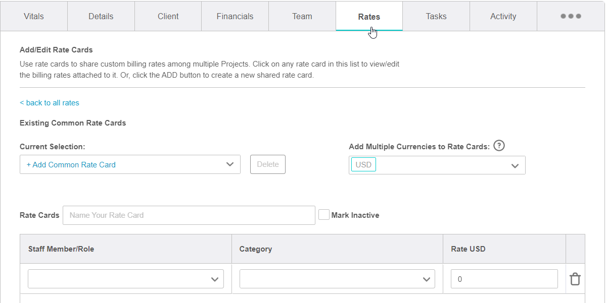Click the Existing Common Rate Cards heading
The image size is (606, 303).
click(73, 123)
